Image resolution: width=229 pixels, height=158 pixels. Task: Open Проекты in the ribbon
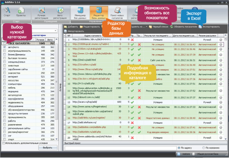(x=21, y=13)
